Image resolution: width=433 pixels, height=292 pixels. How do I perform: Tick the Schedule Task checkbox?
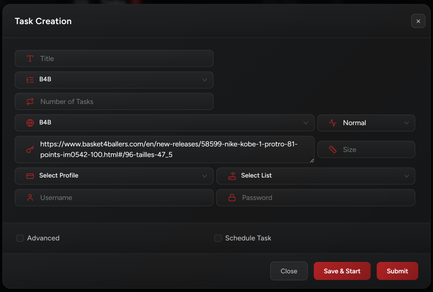pos(218,238)
